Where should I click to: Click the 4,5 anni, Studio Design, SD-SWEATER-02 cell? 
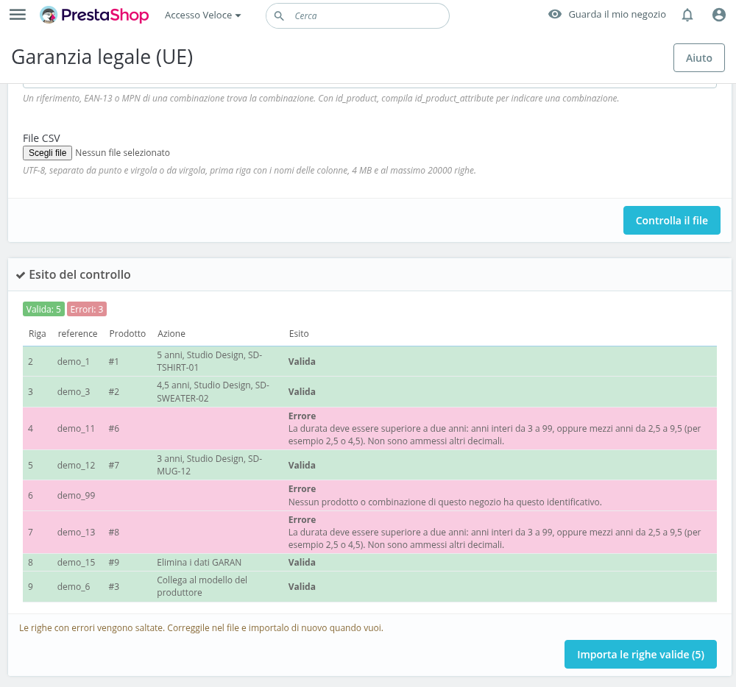(213, 391)
